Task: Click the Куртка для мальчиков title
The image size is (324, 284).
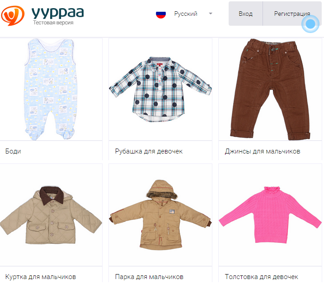Action: (x=41, y=277)
